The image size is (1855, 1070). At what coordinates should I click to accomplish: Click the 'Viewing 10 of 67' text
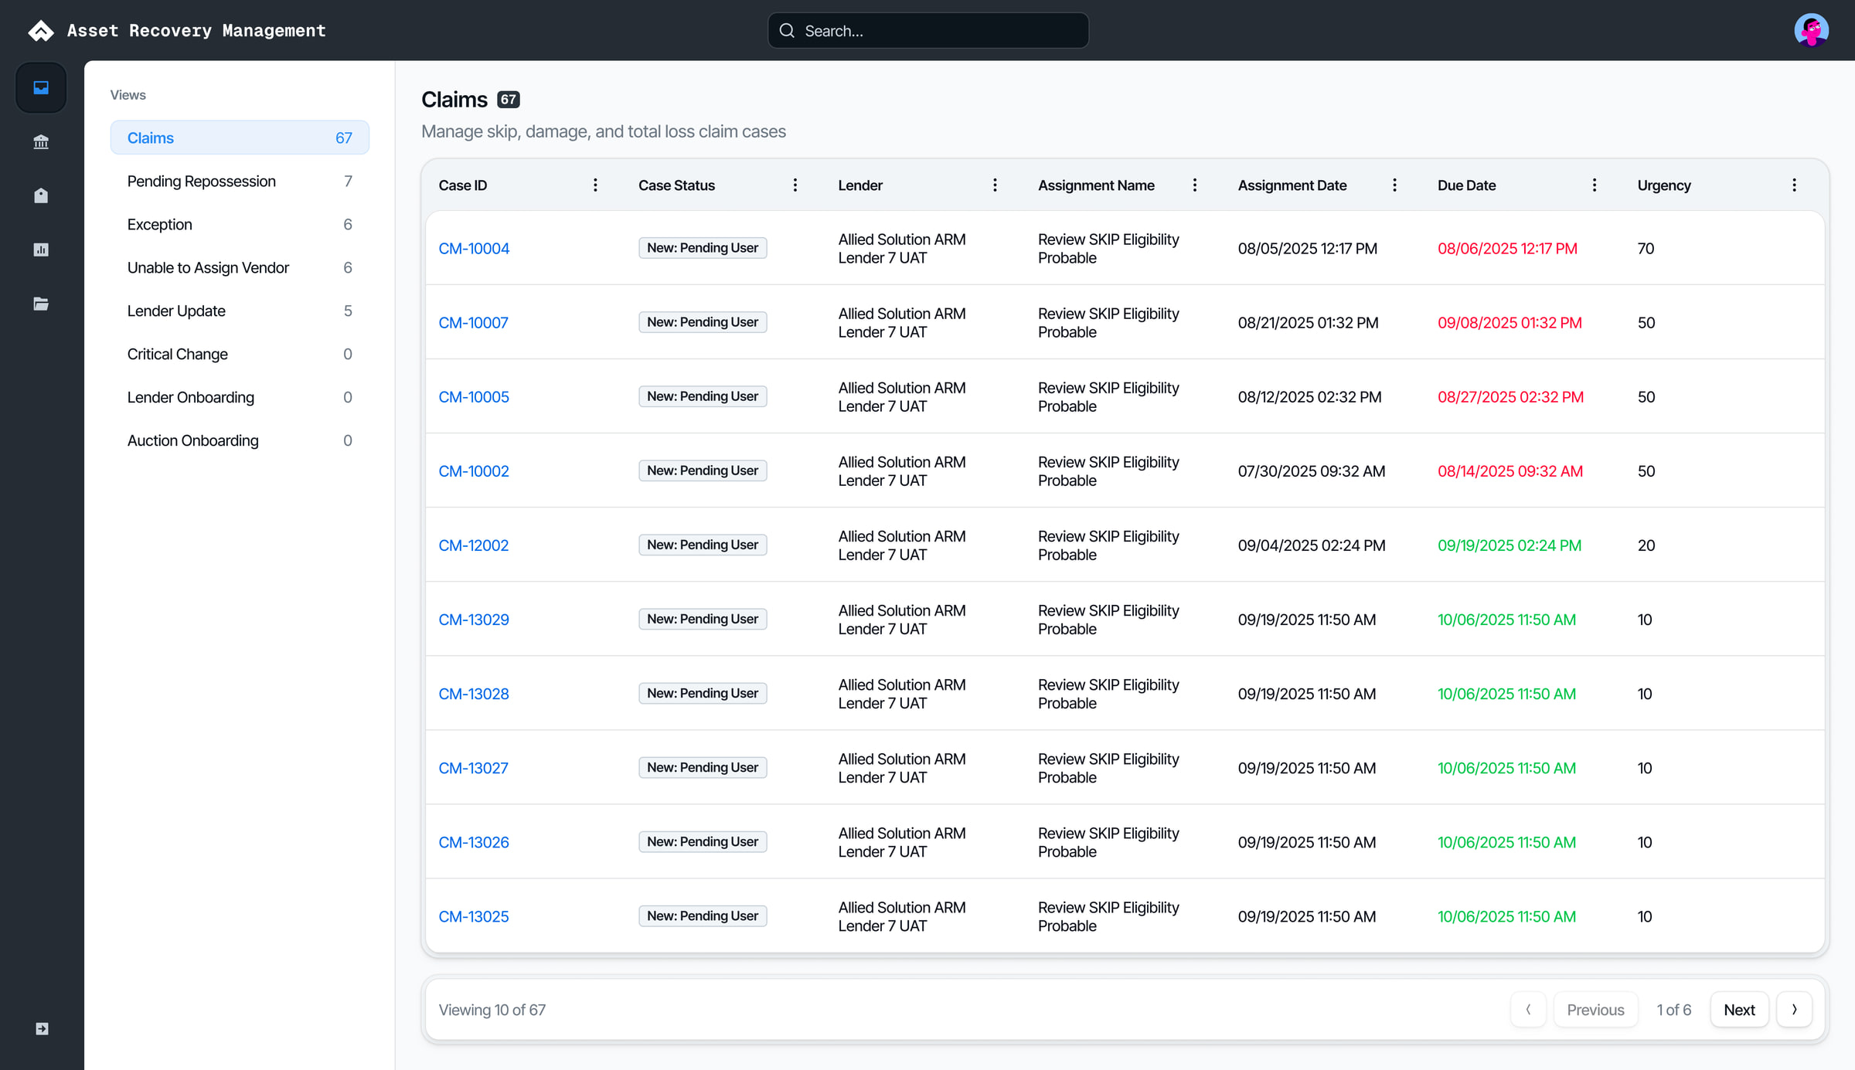(492, 1009)
